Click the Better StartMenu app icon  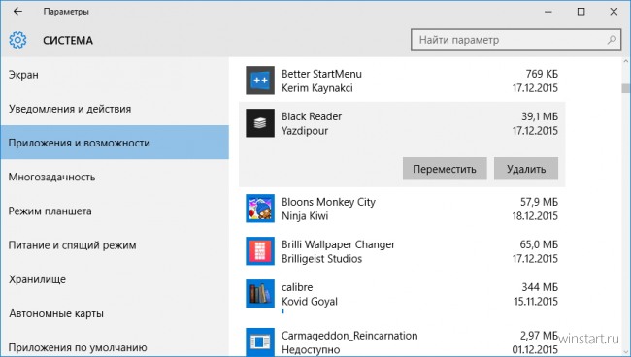260,81
